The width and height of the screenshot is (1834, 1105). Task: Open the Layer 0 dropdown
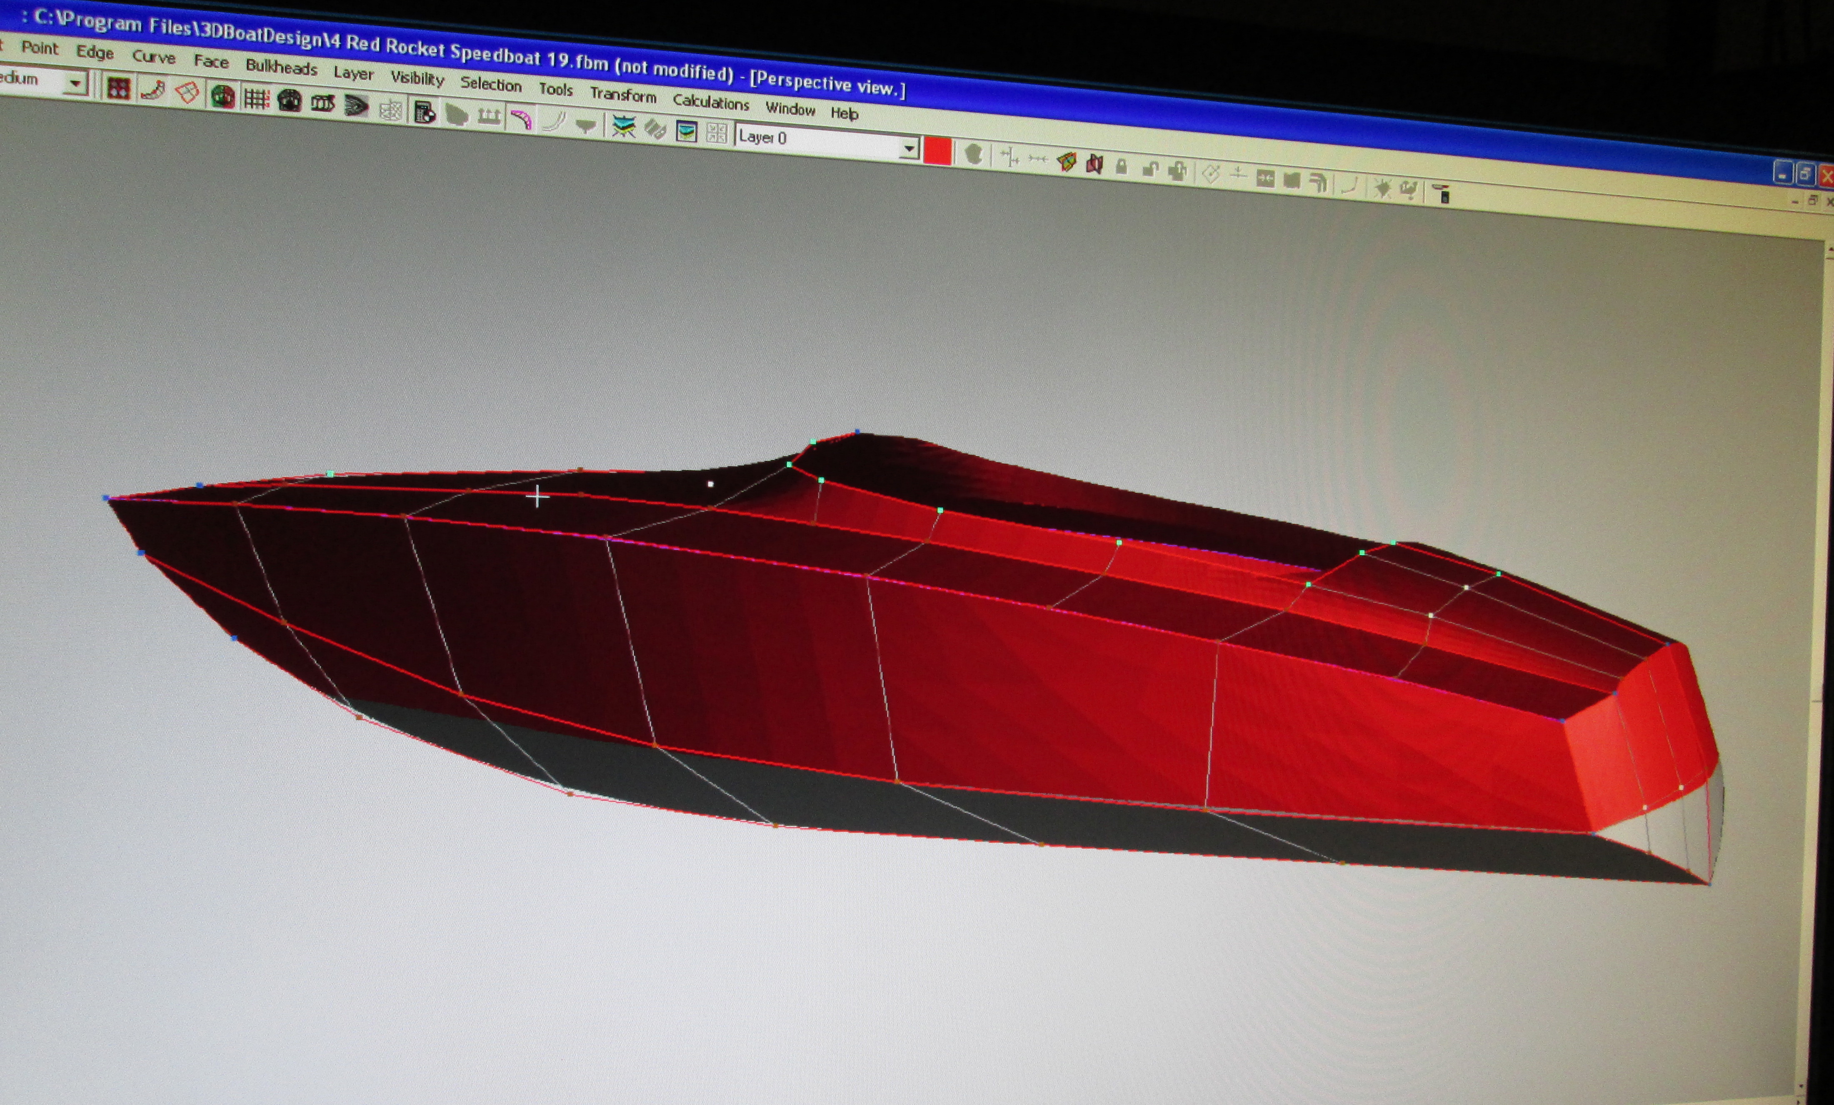click(x=909, y=149)
